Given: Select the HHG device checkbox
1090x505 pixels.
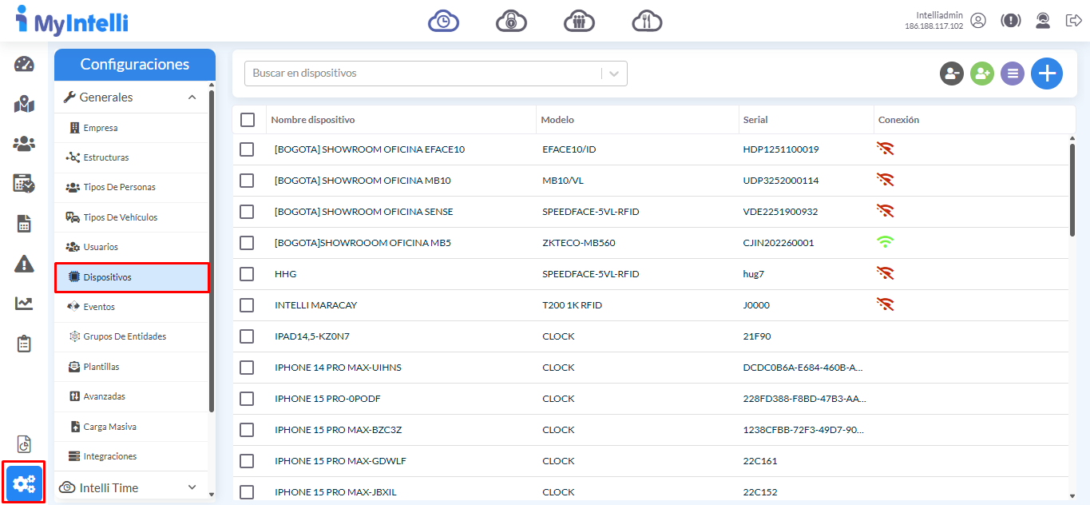Looking at the screenshot, I should [x=247, y=274].
